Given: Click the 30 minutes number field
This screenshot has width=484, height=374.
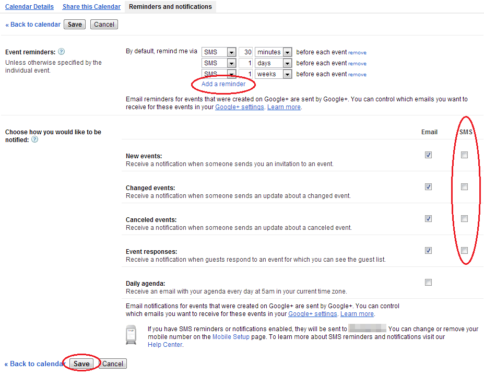Looking at the screenshot, I should coord(246,52).
